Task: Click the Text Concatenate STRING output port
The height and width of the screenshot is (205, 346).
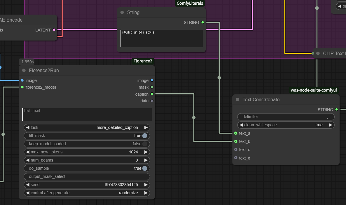Action: click(336, 109)
